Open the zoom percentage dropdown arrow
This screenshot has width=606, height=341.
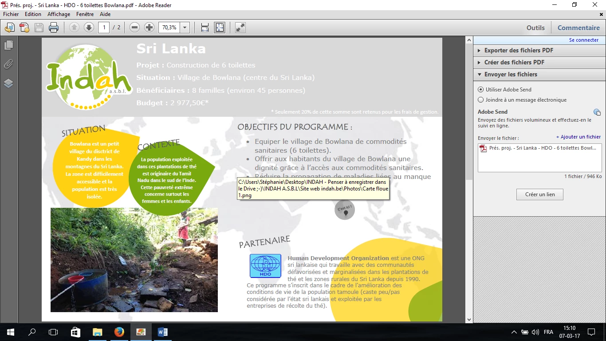pos(185,28)
